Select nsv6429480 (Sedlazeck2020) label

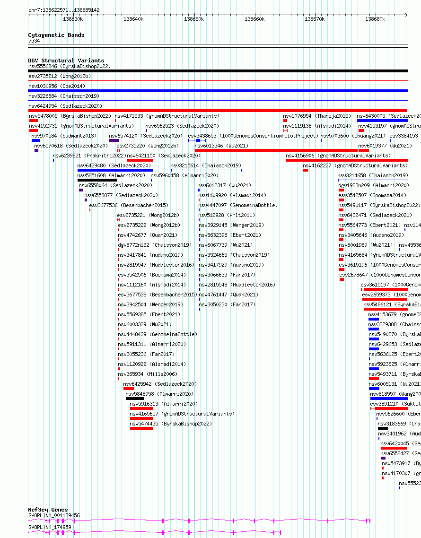pos(114,166)
